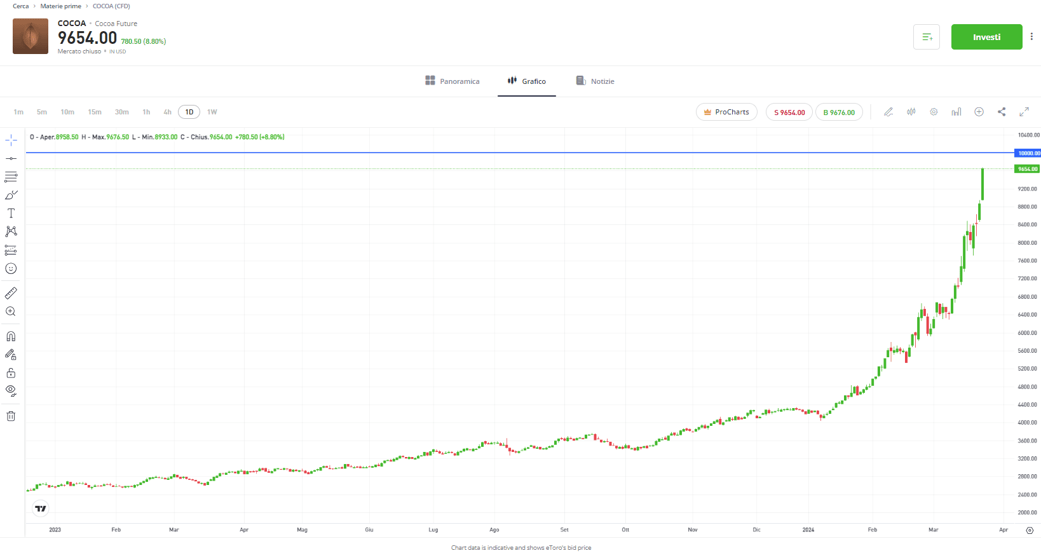This screenshot has height=553, width=1041.
Task: Open the three-dot more options menu
Action: (1031, 37)
